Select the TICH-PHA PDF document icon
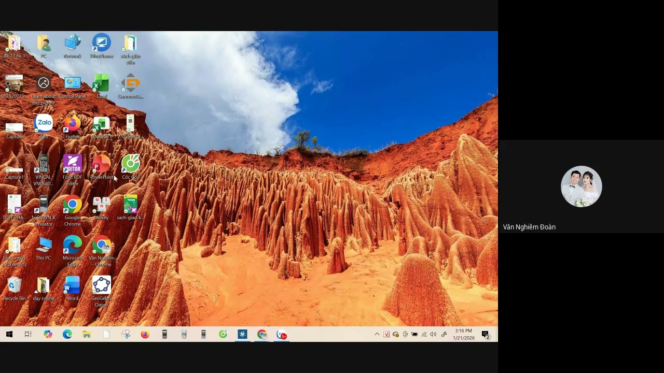The height and width of the screenshot is (373, 664). 15,208
